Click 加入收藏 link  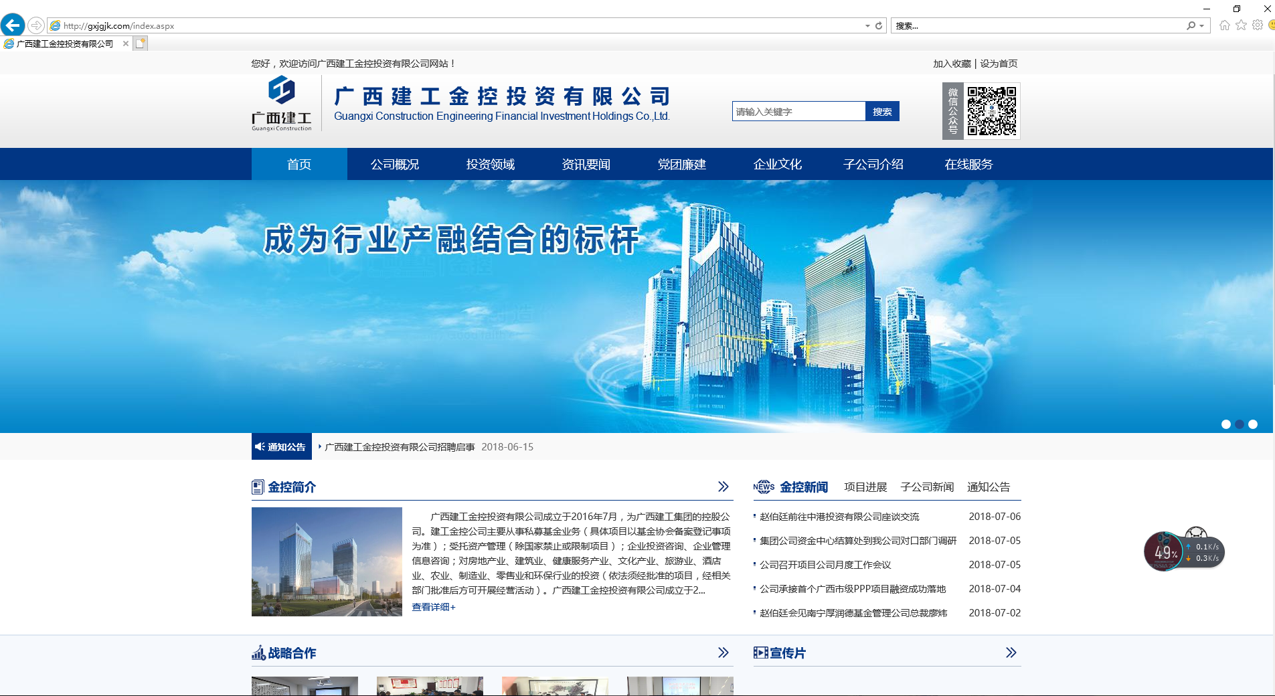(x=952, y=64)
